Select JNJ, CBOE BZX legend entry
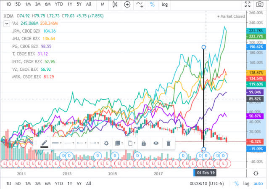 click(x=26, y=38)
